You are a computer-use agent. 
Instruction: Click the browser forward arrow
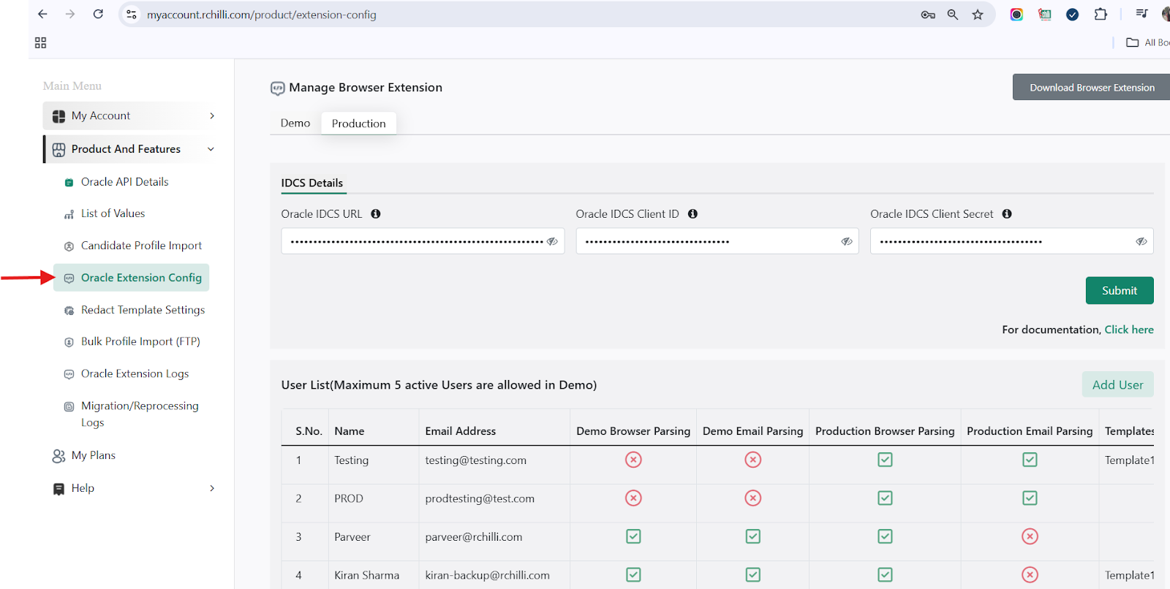click(x=70, y=14)
